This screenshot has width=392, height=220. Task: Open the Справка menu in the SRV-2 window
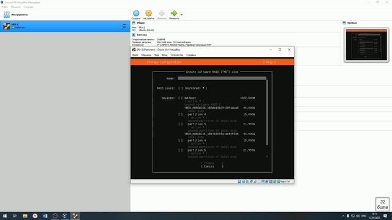[191, 55]
